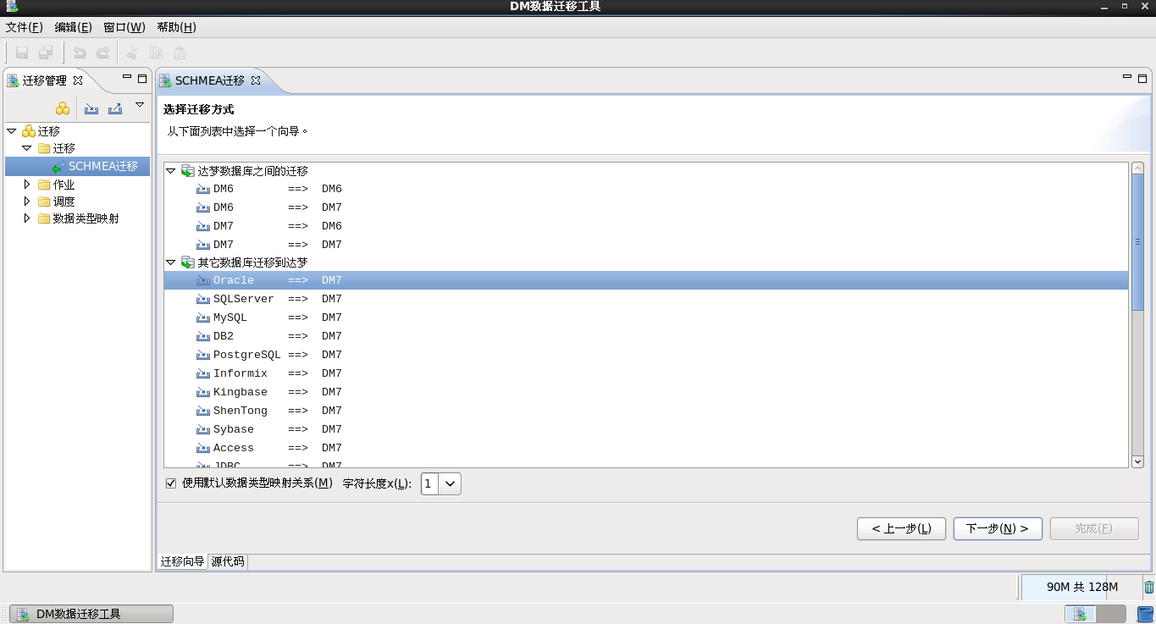Expand the 数据类型映射 folder

point(26,218)
